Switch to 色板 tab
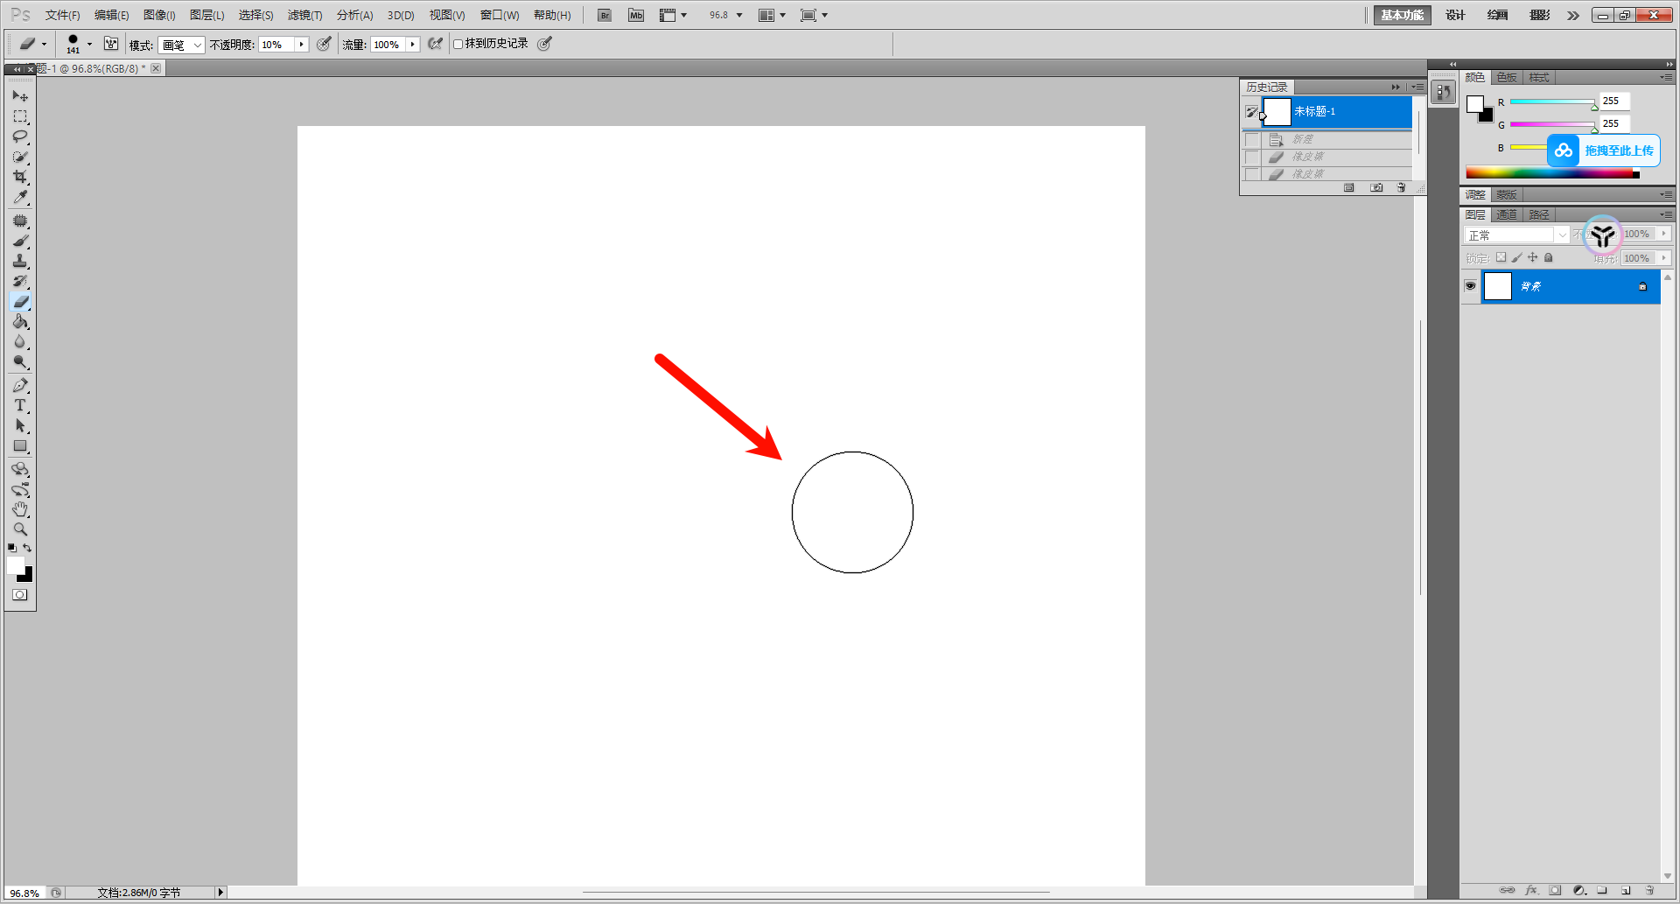The width and height of the screenshot is (1680, 904). (x=1506, y=78)
